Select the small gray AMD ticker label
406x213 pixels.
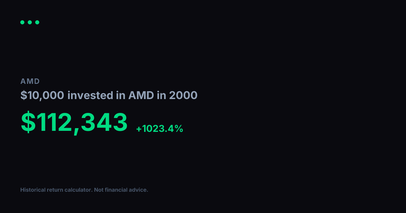point(30,81)
